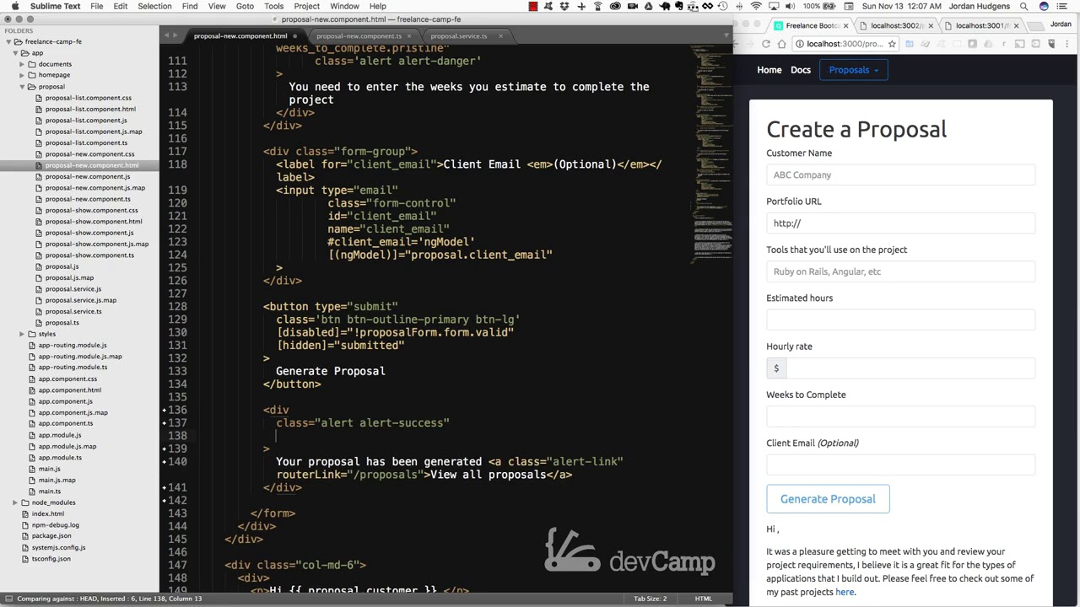Screen dimensions: 1080x607
Task: Open proposal-show.component.html in sidebar
Action: 94,222
